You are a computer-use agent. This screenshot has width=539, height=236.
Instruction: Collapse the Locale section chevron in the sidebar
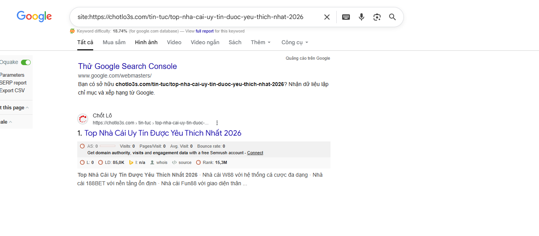10,122
